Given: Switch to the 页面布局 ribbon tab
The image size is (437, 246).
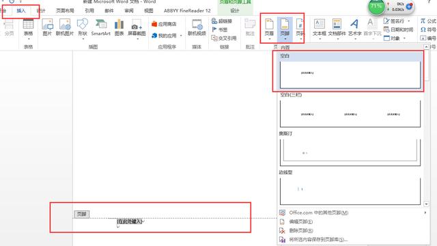Looking at the screenshot, I should coord(65,11).
